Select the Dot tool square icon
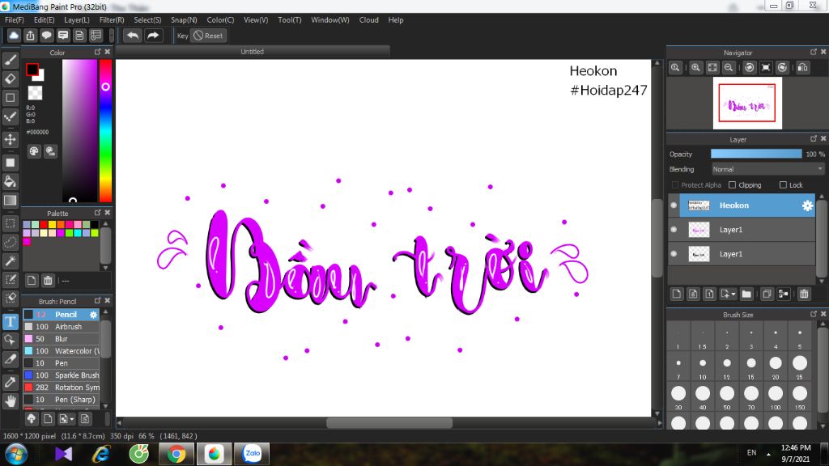829x466 pixels. pyautogui.click(x=10, y=98)
